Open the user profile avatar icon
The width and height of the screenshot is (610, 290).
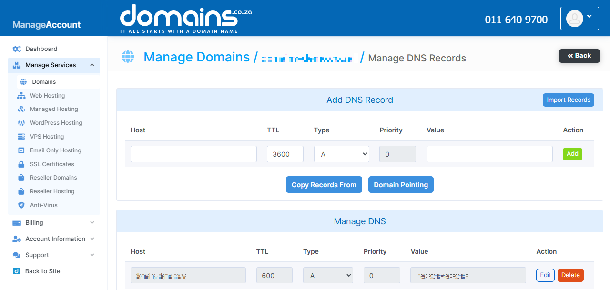tap(575, 19)
